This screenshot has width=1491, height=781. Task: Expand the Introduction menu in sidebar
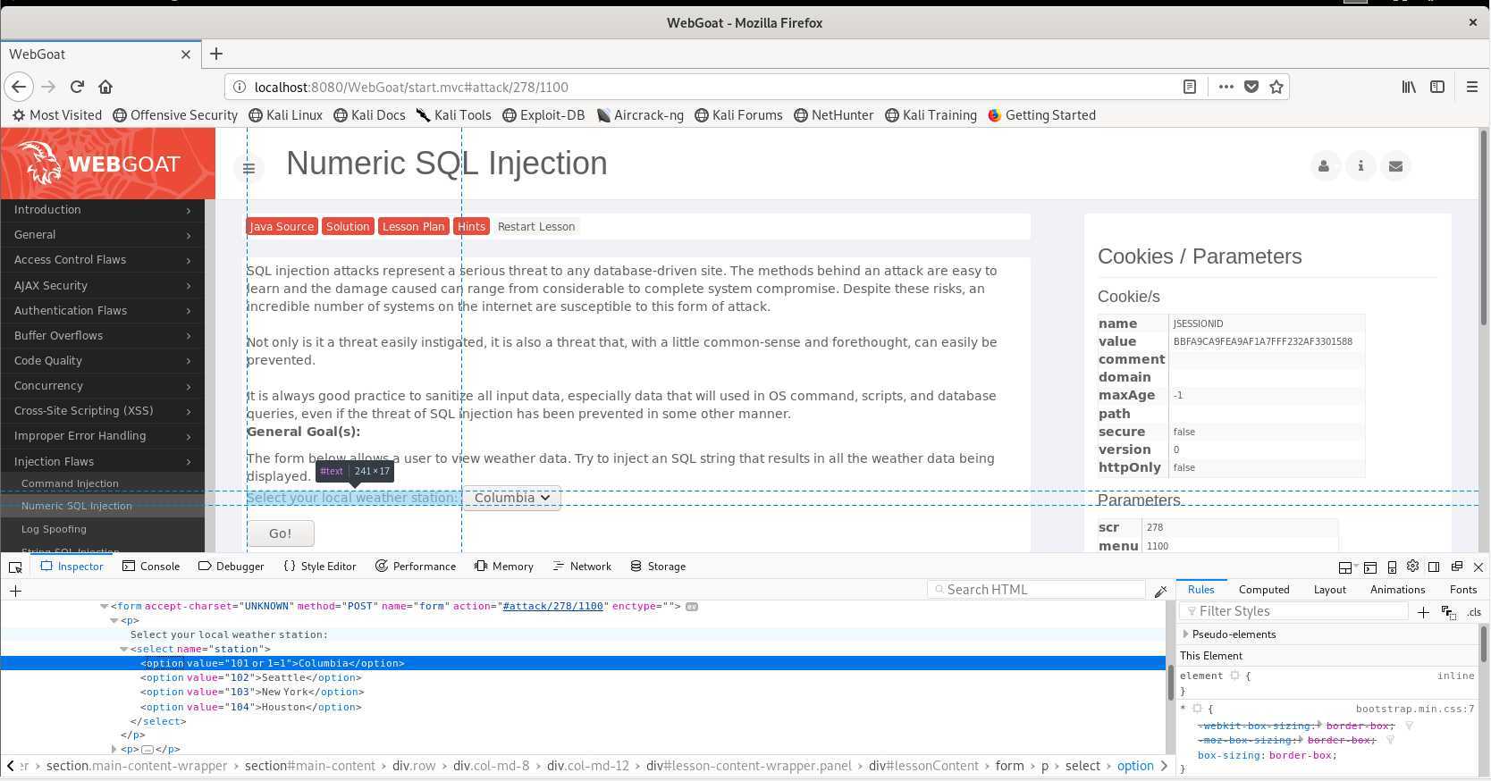pyautogui.click(x=102, y=210)
